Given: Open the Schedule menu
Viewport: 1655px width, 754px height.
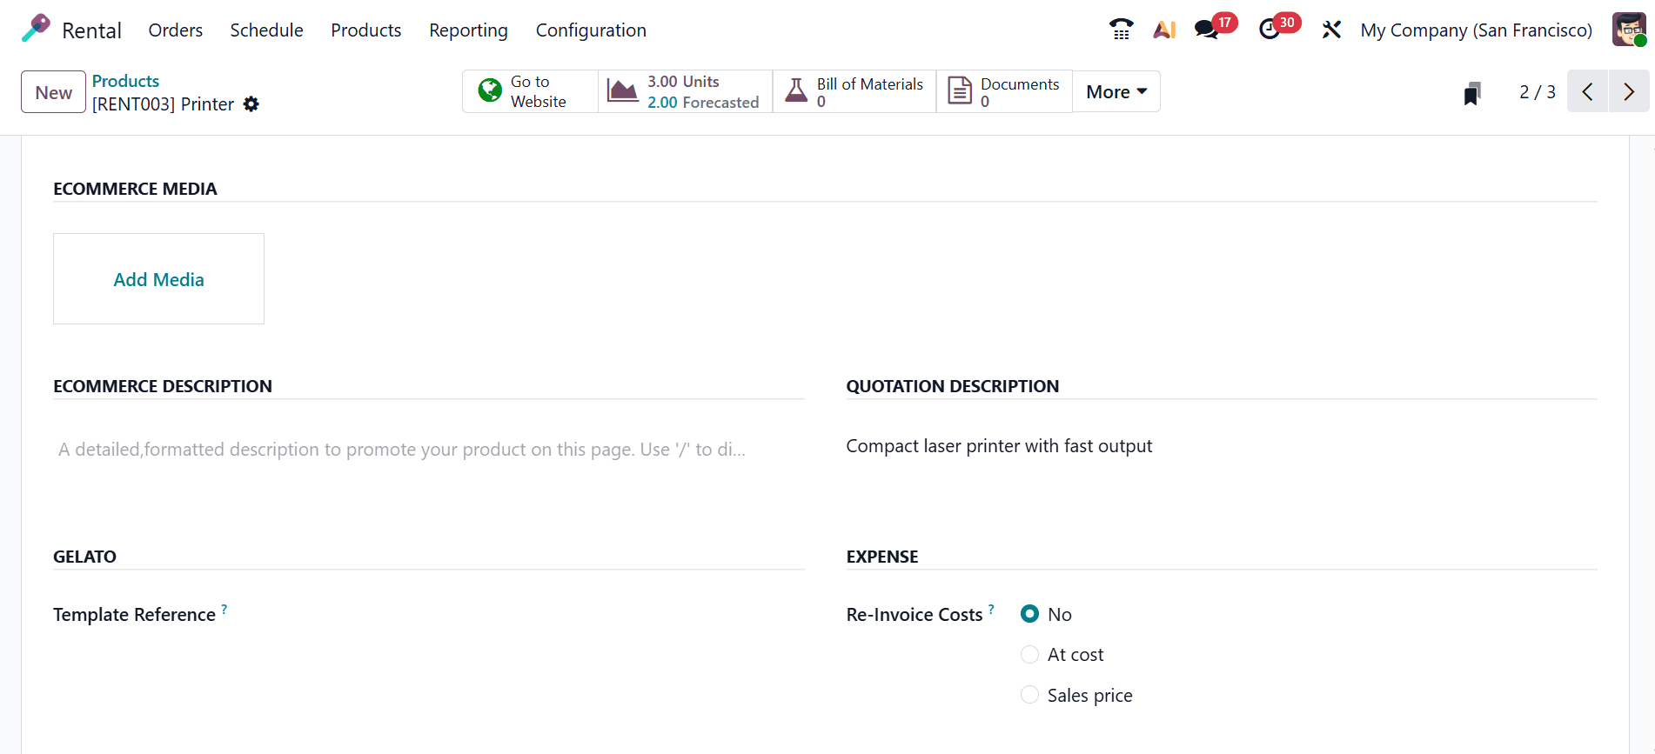Looking at the screenshot, I should (x=266, y=30).
